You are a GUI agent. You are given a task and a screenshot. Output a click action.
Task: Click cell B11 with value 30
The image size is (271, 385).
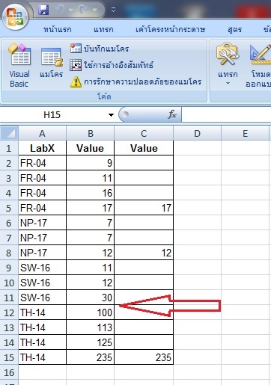(x=90, y=298)
